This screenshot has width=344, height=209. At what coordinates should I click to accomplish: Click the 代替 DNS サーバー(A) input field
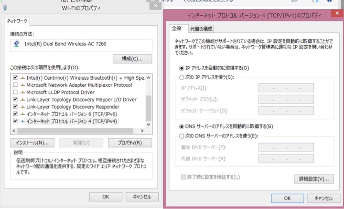(286, 158)
